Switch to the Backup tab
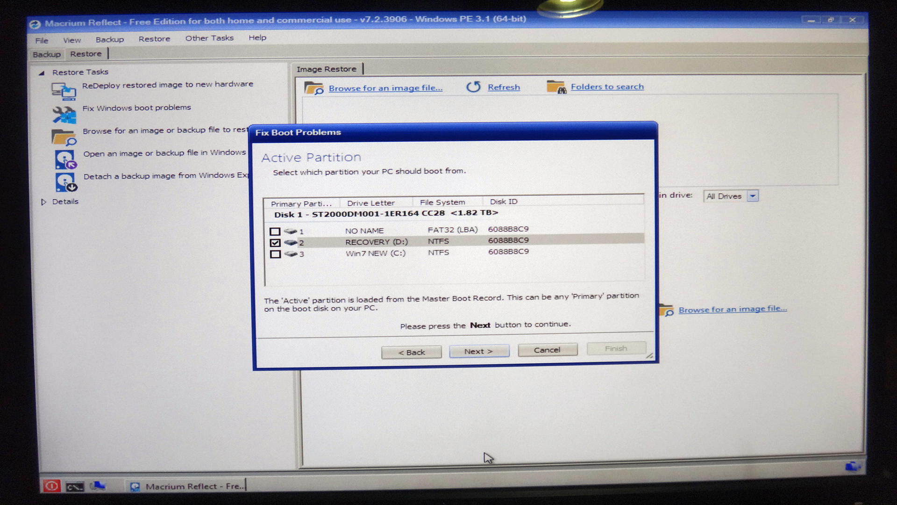 click(47, 54)
